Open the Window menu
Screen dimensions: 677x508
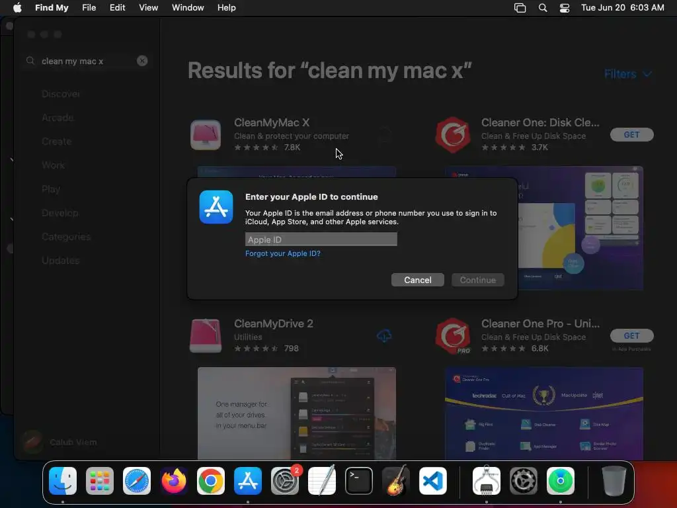point(188,8)
